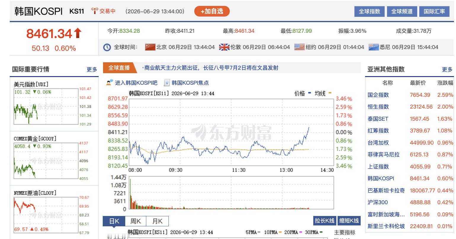456x239 pixels.
Task: Open the 菲律宾马尼拉 index link
Action: coord(383,155)
